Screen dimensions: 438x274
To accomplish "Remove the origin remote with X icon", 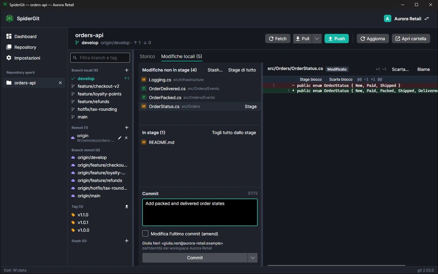I will coord(126,138).
